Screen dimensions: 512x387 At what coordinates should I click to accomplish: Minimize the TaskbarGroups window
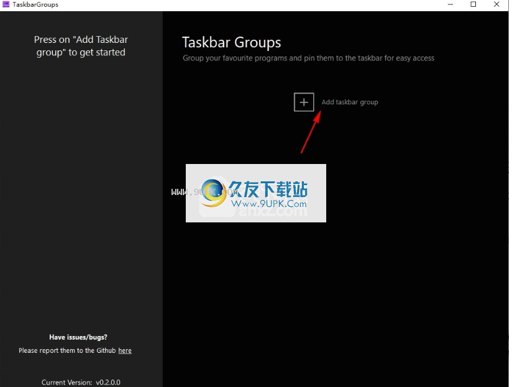450,4
